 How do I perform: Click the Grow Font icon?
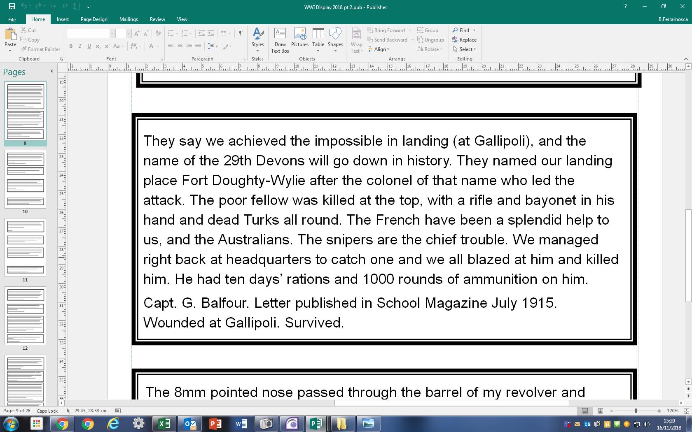pyautogui.click(x=137, y=33)
